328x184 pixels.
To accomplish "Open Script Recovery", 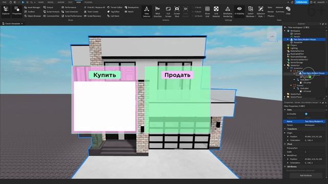I will pyautogui.click(x=92, y=16).
